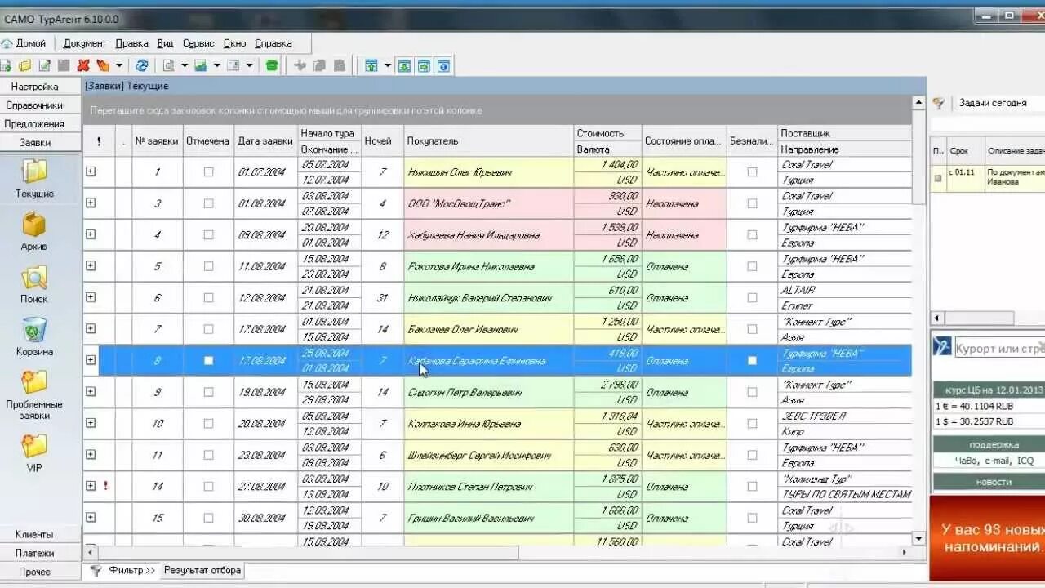Image resolution: width=1045 pixels, height=588 pixels.
Task: Click the Результат отбора button
Action: (x=202, y=571)
